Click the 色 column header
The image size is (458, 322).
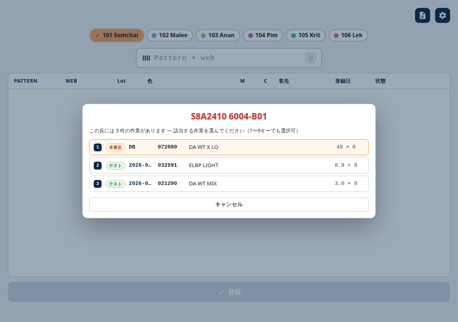(150, 81)
